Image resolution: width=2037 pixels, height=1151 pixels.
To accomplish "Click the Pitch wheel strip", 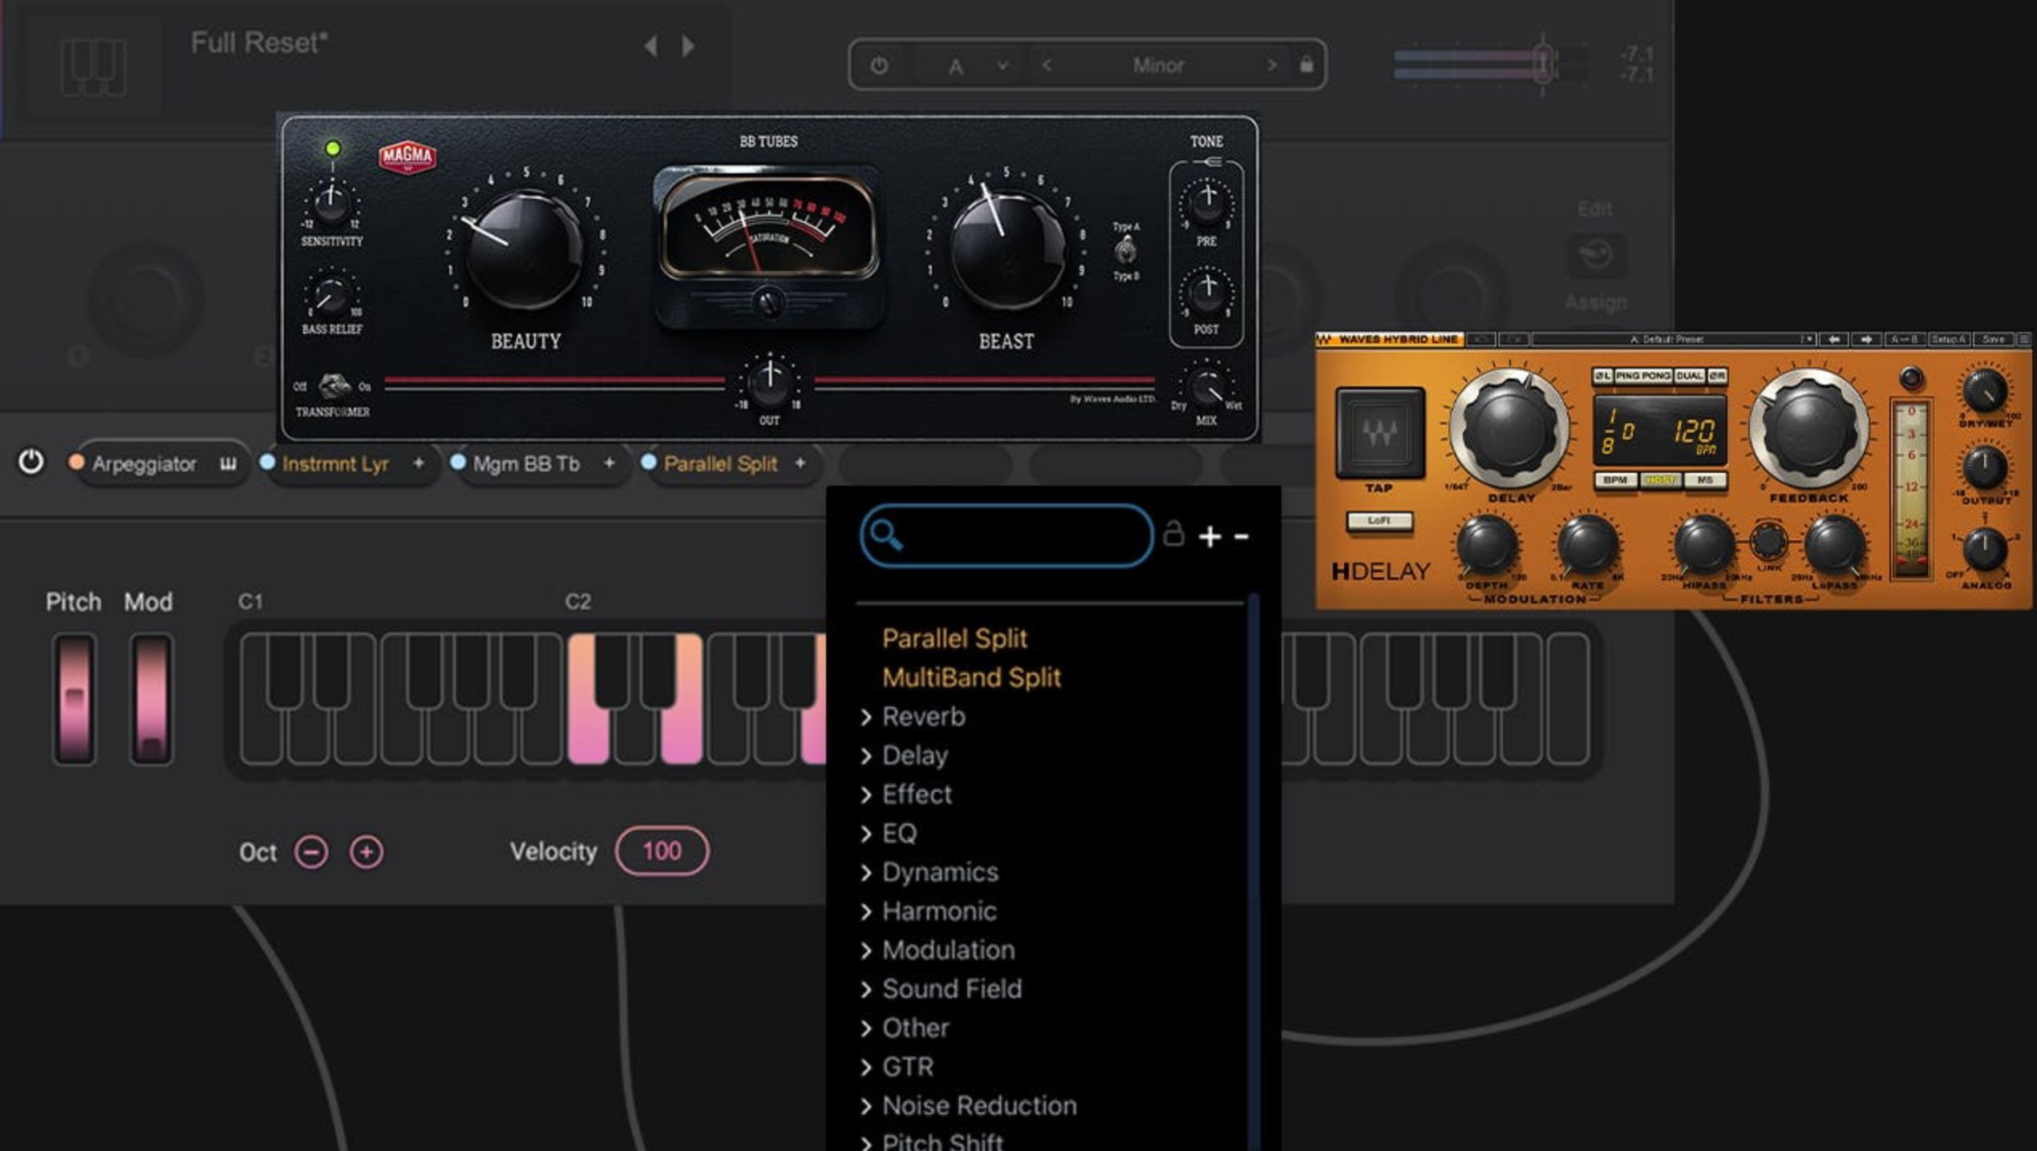I will click(x=74, y=698).
